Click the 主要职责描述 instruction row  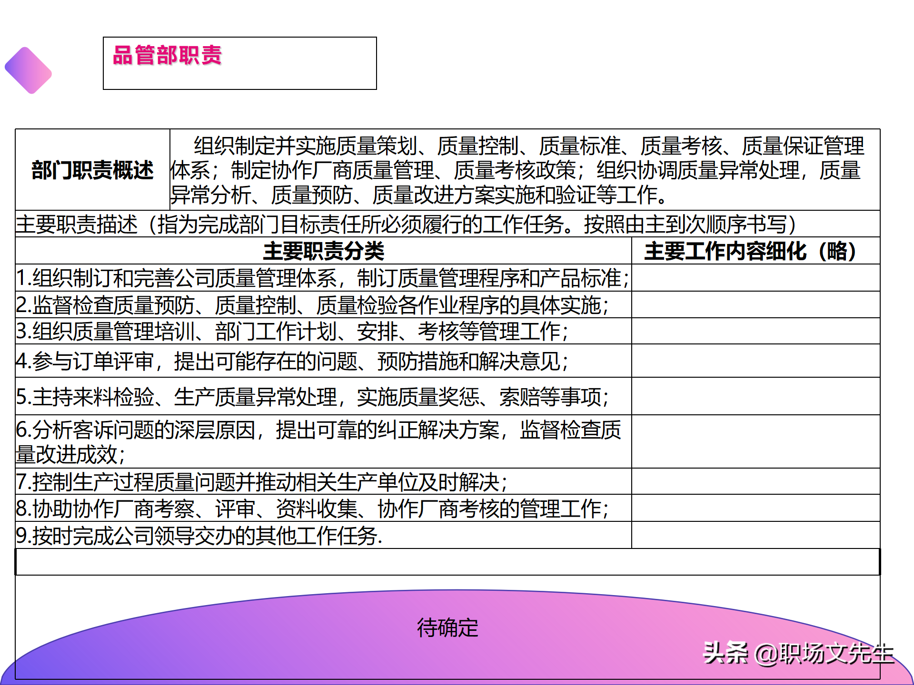coord(447,224)
